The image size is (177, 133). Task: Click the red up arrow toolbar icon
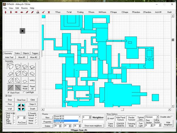tap(5, 12)
